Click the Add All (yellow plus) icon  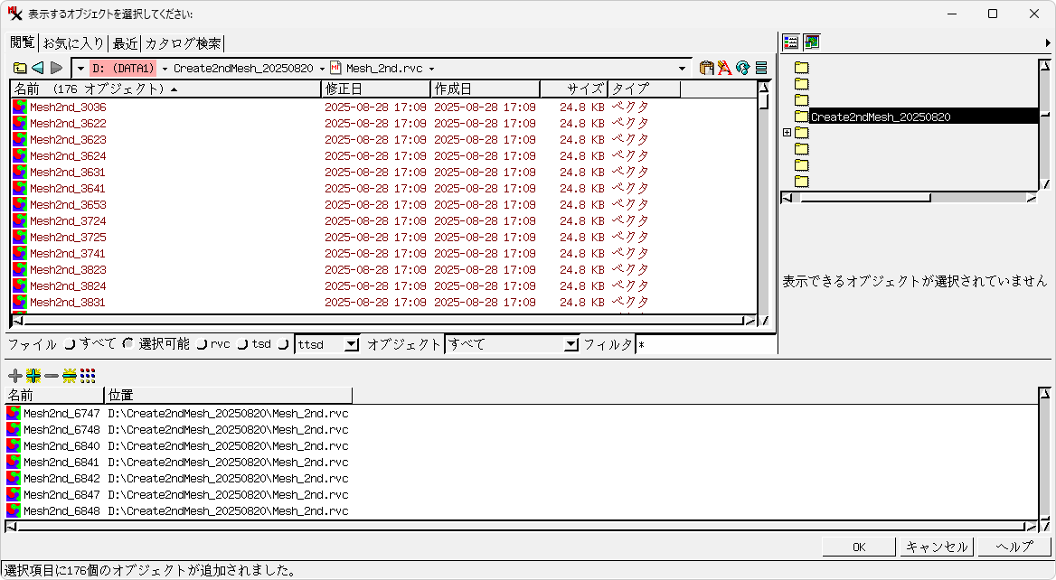33,376
